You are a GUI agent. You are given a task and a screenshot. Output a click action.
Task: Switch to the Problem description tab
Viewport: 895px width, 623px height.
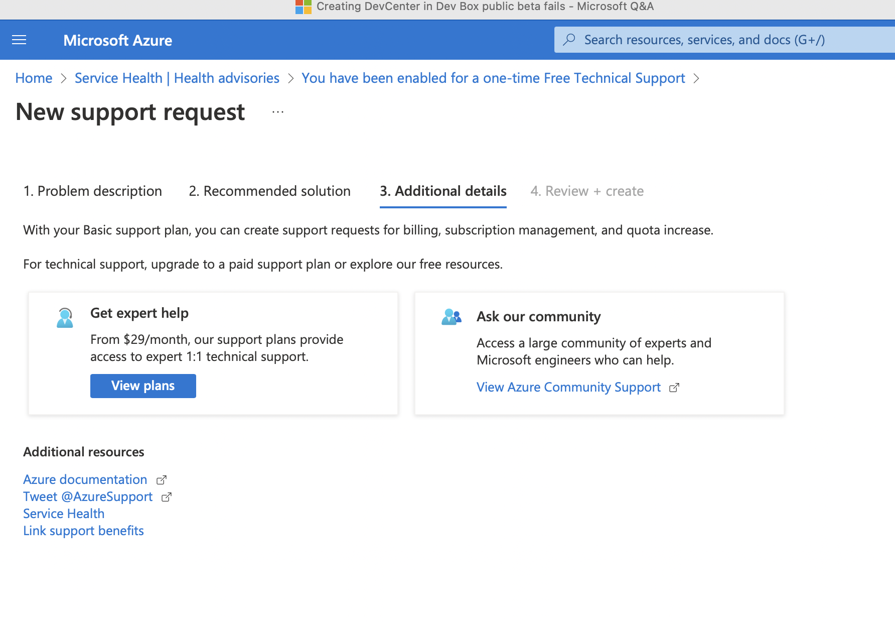pos(92,191)
